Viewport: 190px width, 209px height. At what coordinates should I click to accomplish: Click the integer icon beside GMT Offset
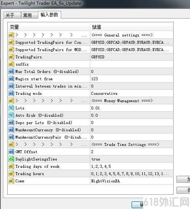tap(11, 152)
